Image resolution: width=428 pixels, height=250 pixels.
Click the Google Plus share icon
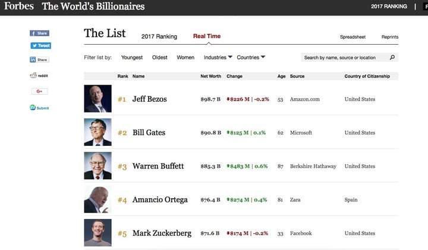click(40, 91)
